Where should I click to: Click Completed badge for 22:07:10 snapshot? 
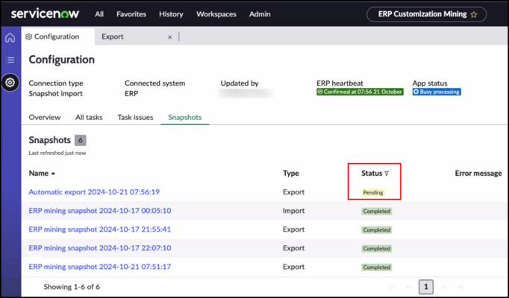coord(377,248)
